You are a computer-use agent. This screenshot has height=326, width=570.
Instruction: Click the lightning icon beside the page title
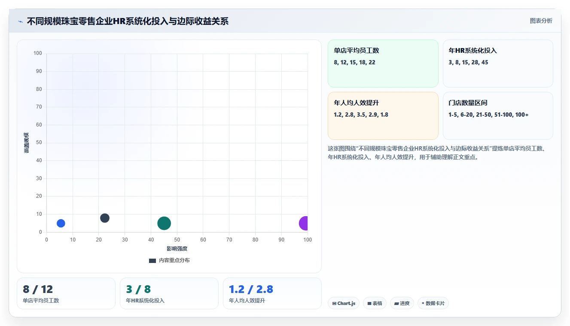click(x=21, y=21)
